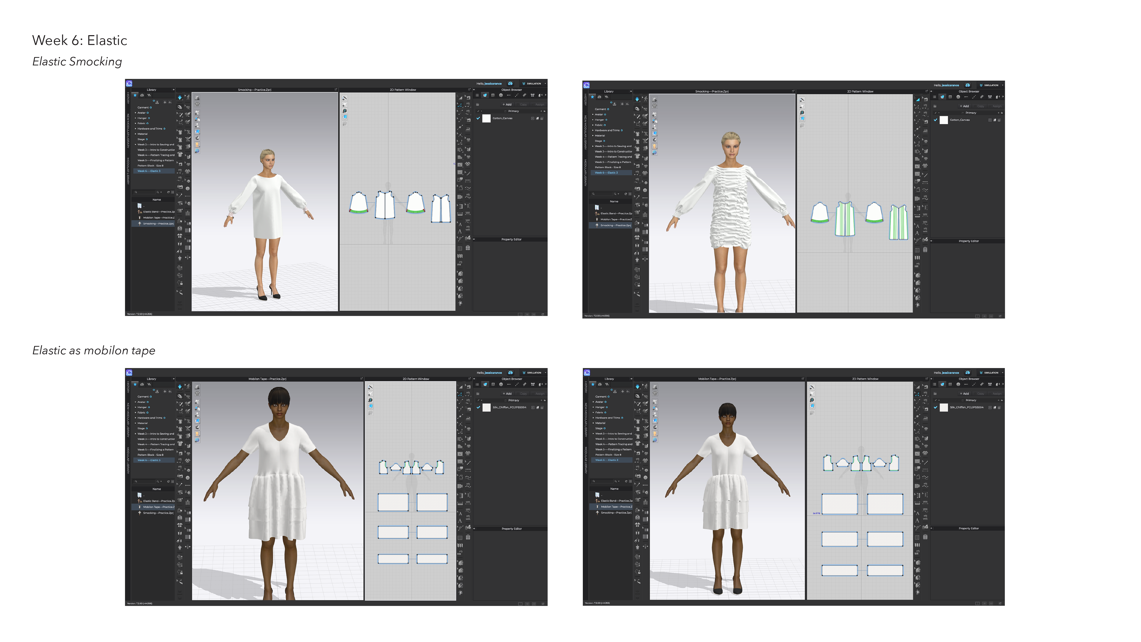The image size is (1141, 642).
Task: Click the + Add button in top-left Object Browser
Action: point(507,105)
